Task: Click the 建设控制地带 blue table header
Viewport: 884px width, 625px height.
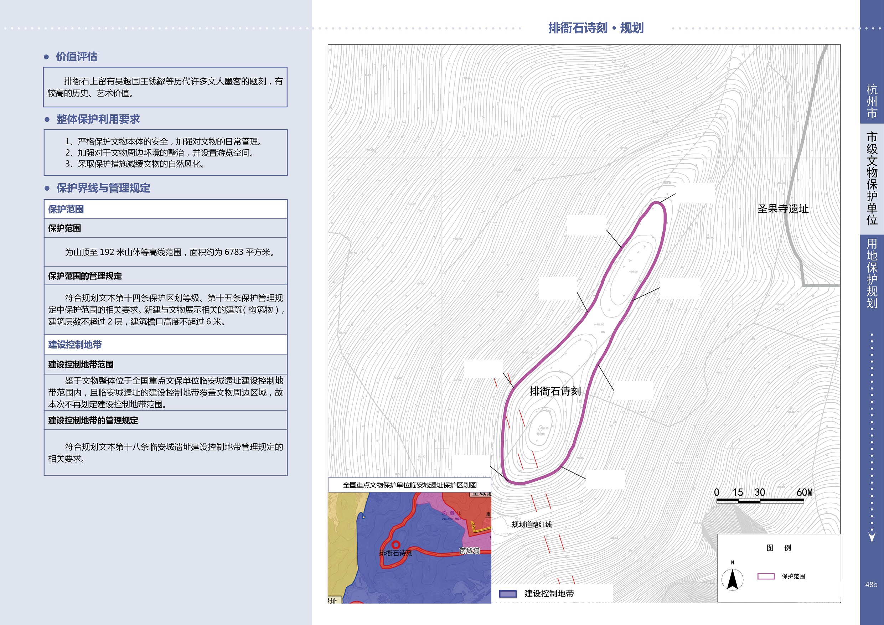Action: pos(75,345)
